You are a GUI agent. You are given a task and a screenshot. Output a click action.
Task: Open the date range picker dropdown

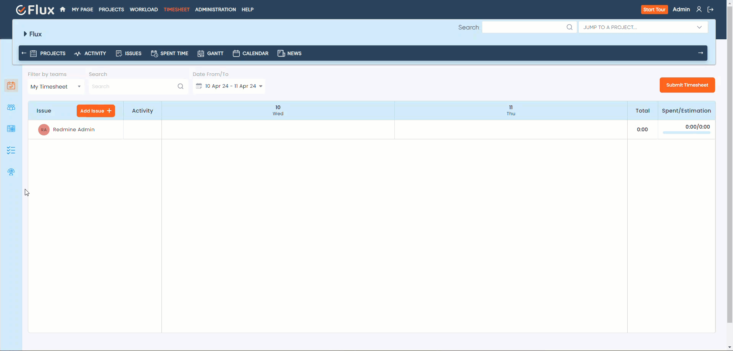229,86
